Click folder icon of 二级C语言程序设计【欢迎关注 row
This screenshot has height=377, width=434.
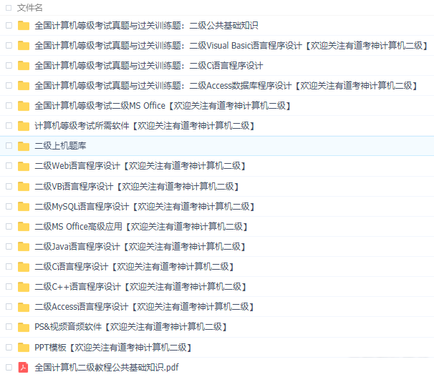[x=24, y=266]
